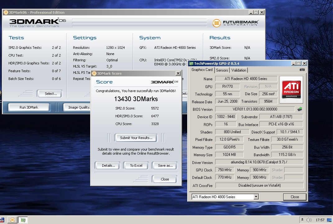The height and width of the screenshot is (224, 333).
Task: Click the Resolution 1280 x 1024 value
Action: click(x=115, y=48)
